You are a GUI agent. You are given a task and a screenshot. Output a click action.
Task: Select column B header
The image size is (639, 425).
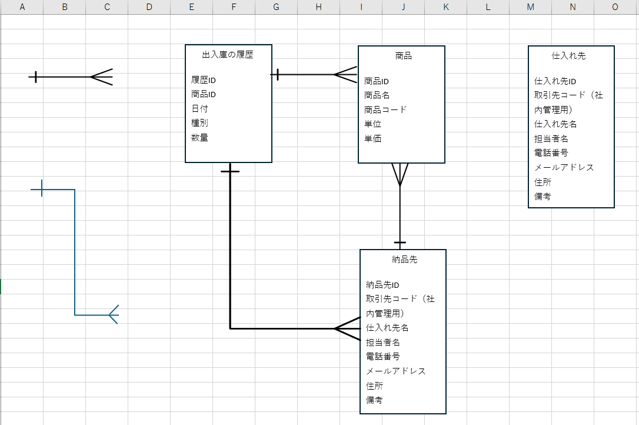pyautogui.click(x=64, y=7)
